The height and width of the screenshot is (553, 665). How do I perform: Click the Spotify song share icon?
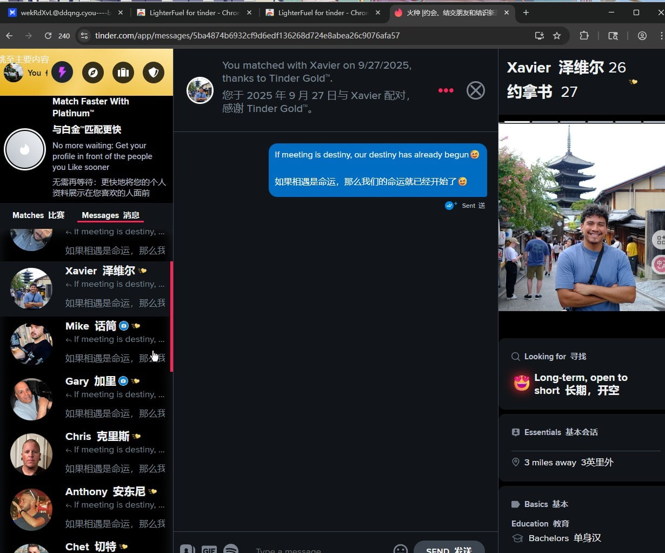coord(231,549)
